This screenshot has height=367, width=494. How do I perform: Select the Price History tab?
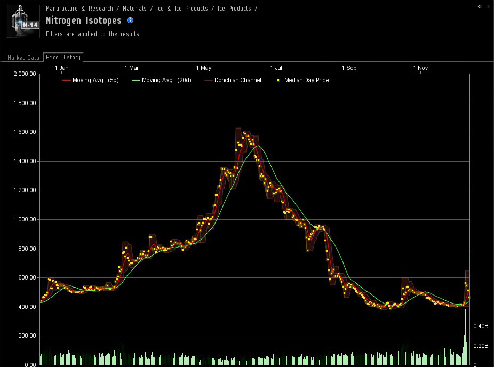click(63, 57)
